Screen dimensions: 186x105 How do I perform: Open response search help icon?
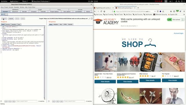[49, 101]
